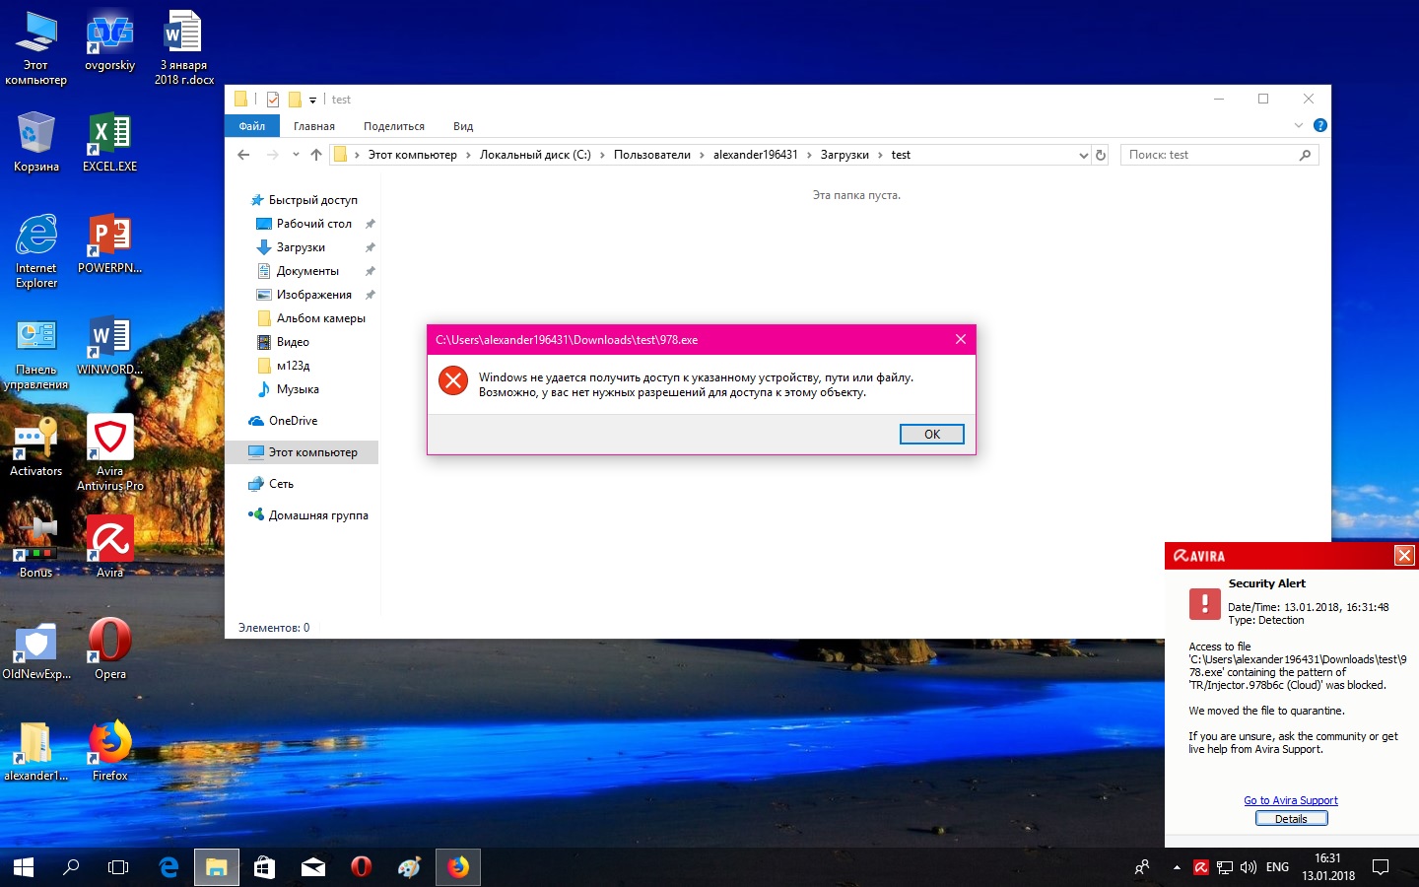The image size is (1419, 887).
Task: Select the Корзина recycle bin icon
Action: [x=36, y=142]
